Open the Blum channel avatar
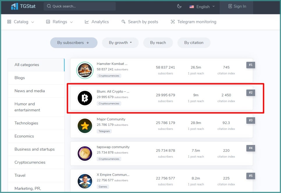281x193 pixels. (x=85, y=98)
